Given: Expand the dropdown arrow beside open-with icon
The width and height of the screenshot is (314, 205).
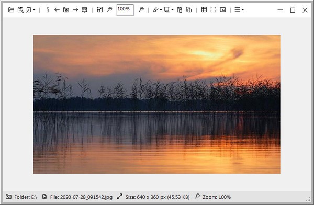Looking at the screenshot, I should point(34,10).
